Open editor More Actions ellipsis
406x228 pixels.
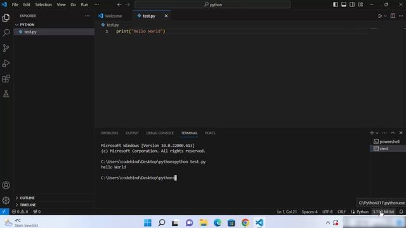(x=401, y=16)
